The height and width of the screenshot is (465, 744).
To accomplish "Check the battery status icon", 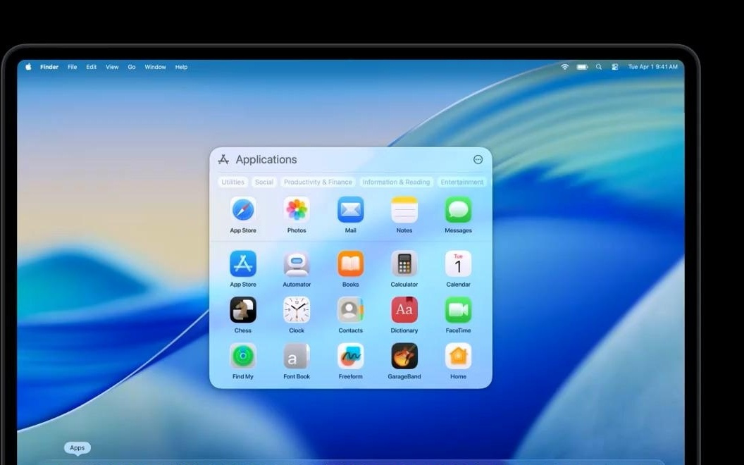I will 582,67.
